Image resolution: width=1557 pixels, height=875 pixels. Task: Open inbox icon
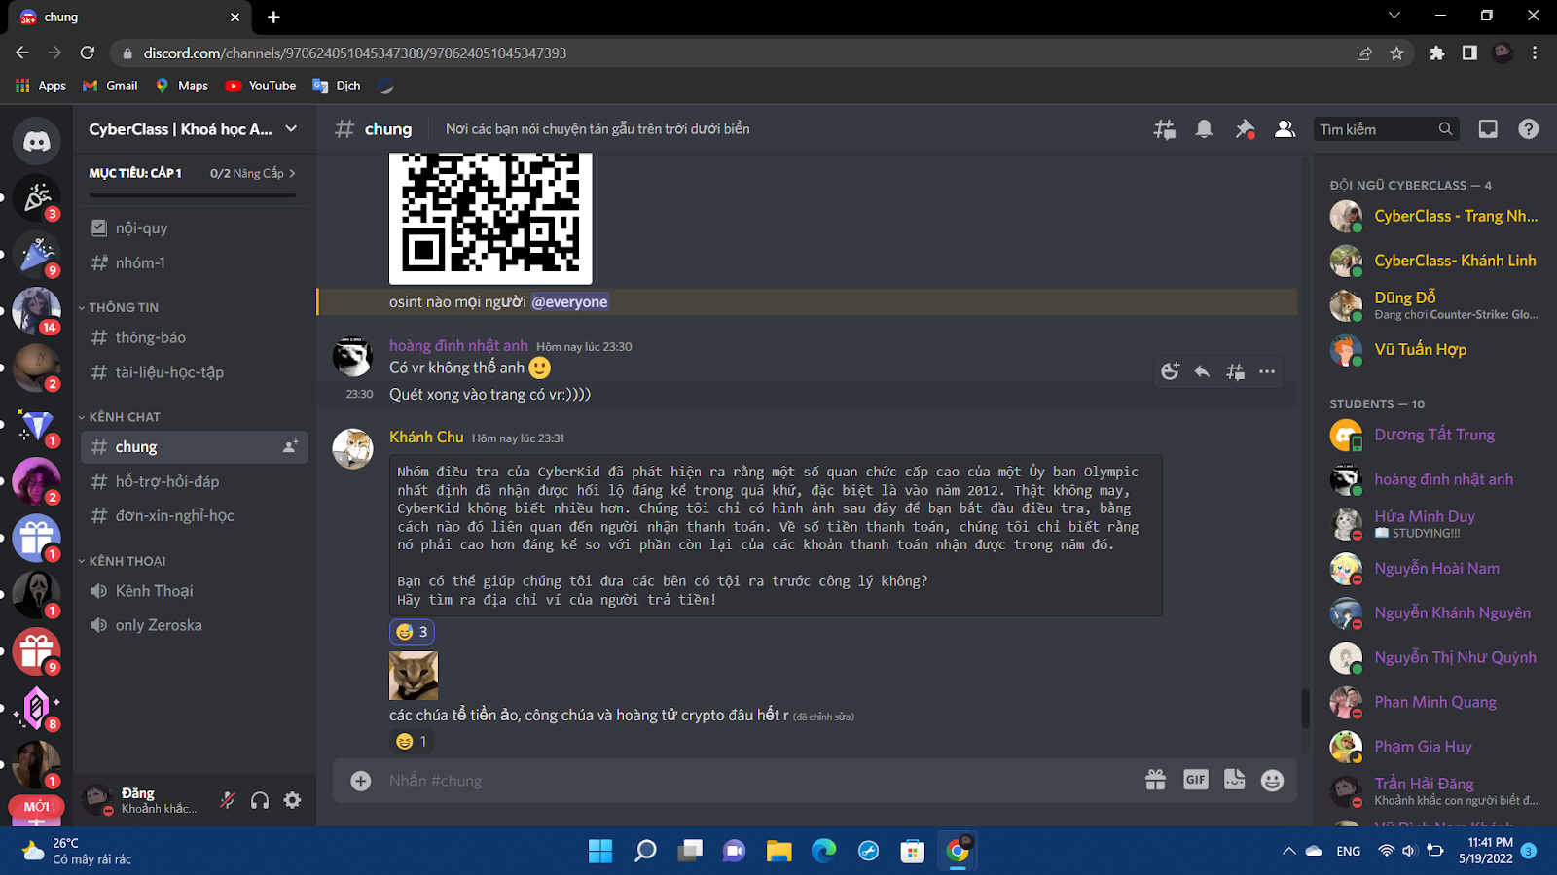(1488, 129)
